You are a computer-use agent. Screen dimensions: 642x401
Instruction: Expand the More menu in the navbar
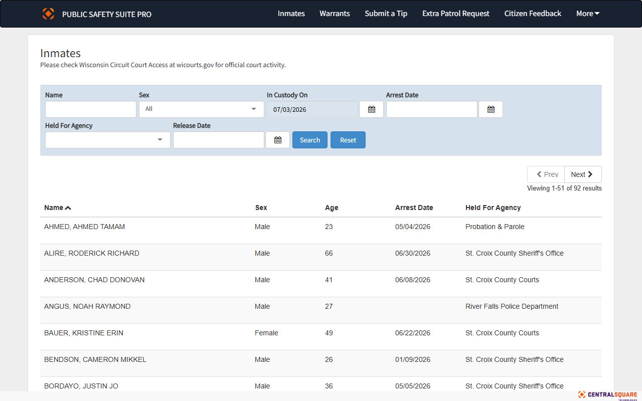tap(588, 14)
